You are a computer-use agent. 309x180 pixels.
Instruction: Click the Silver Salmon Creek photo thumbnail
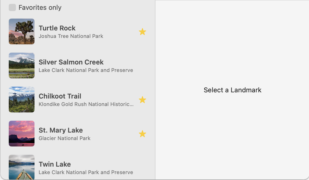tap(22, 66)
